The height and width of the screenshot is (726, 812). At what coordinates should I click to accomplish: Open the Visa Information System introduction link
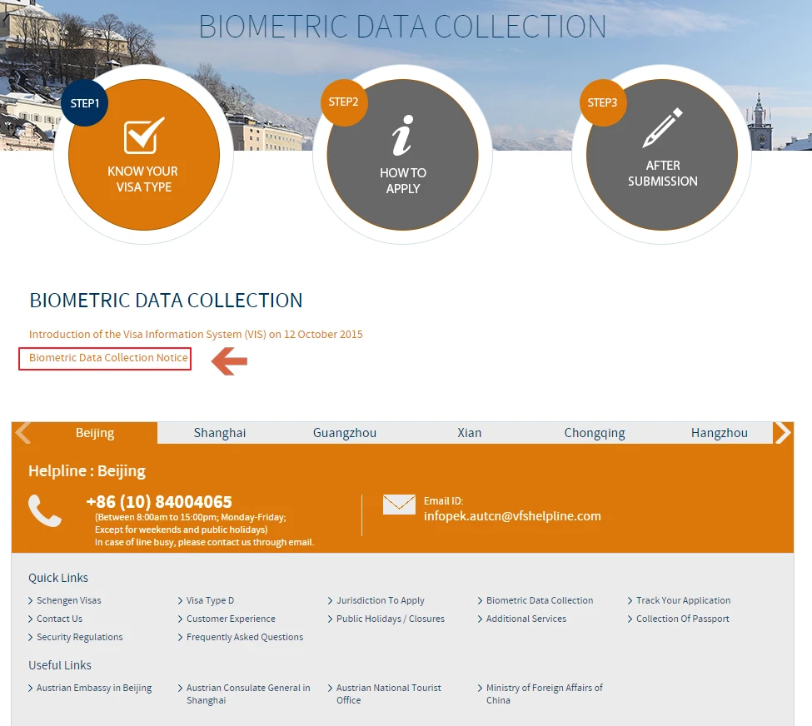[196, 335]
